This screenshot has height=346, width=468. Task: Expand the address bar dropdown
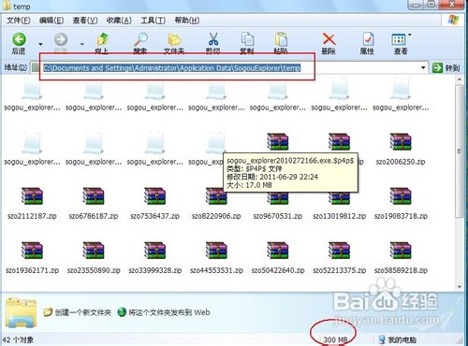coord(423,67)
